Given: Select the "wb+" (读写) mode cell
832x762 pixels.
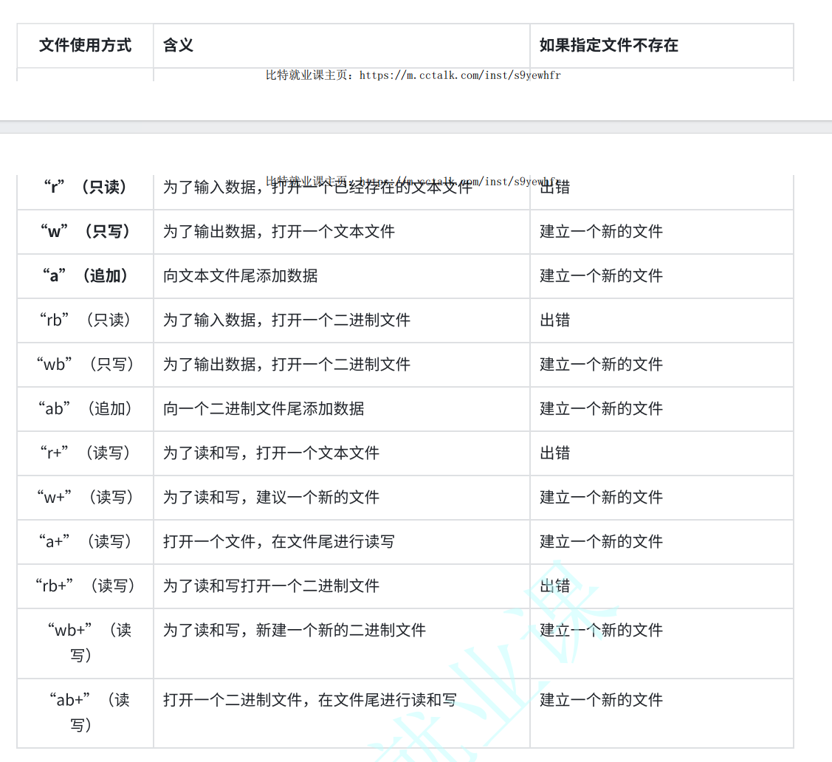Looking at the screenshot, I should point(85,642).
